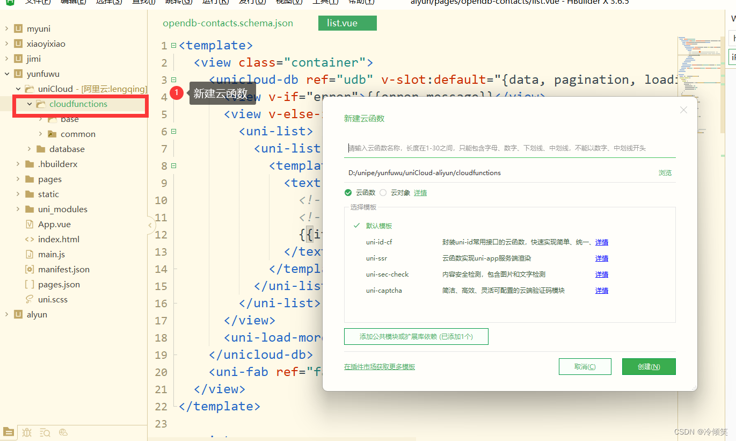Click the static folder icon
736x441 pixels.
click(30, 194)
